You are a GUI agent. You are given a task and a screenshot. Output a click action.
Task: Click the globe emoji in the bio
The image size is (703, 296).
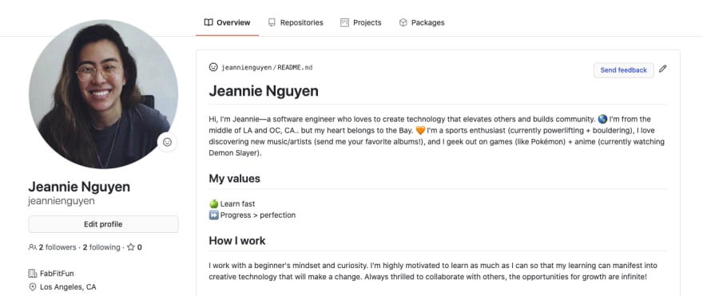click(x=602, y=120)
